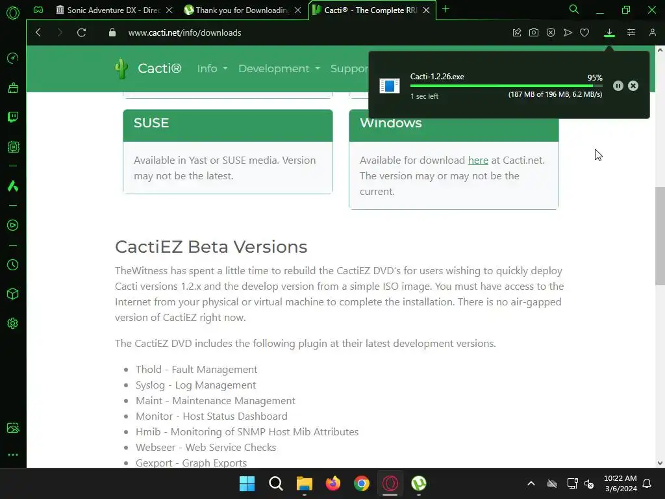Open the profile account icon

coord(652,32)
